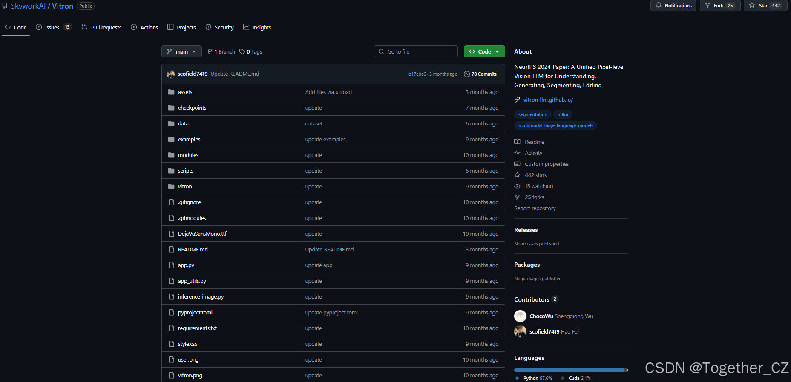Expand the green Code dropdown button
The image size is (791, 382).
tap(484, 51)
